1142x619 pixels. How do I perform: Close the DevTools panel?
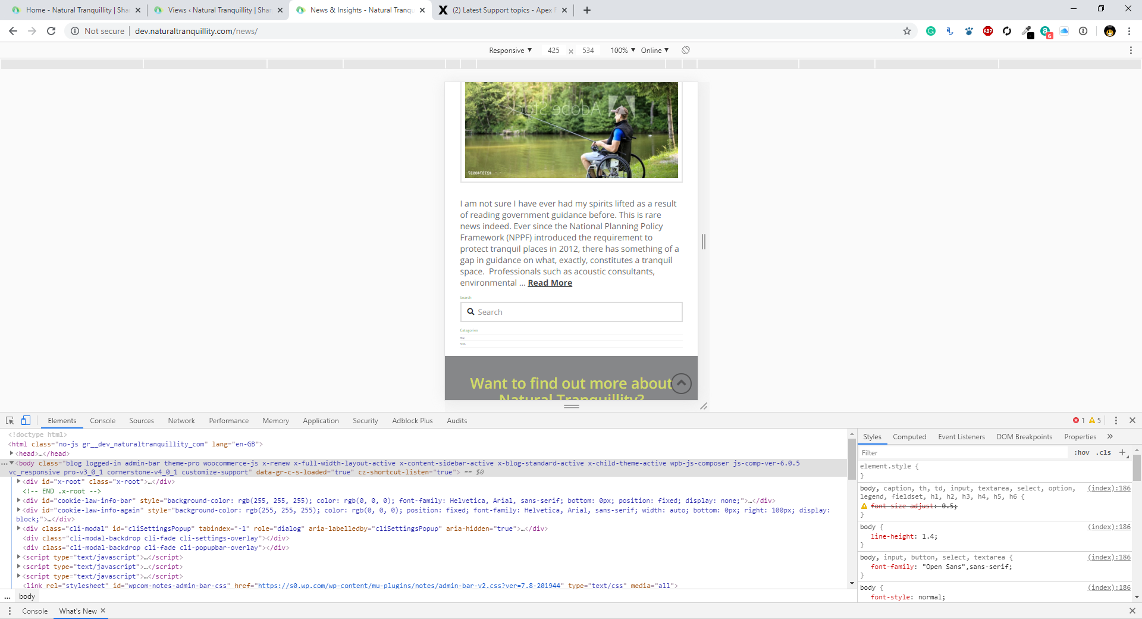click(1132, 420)
